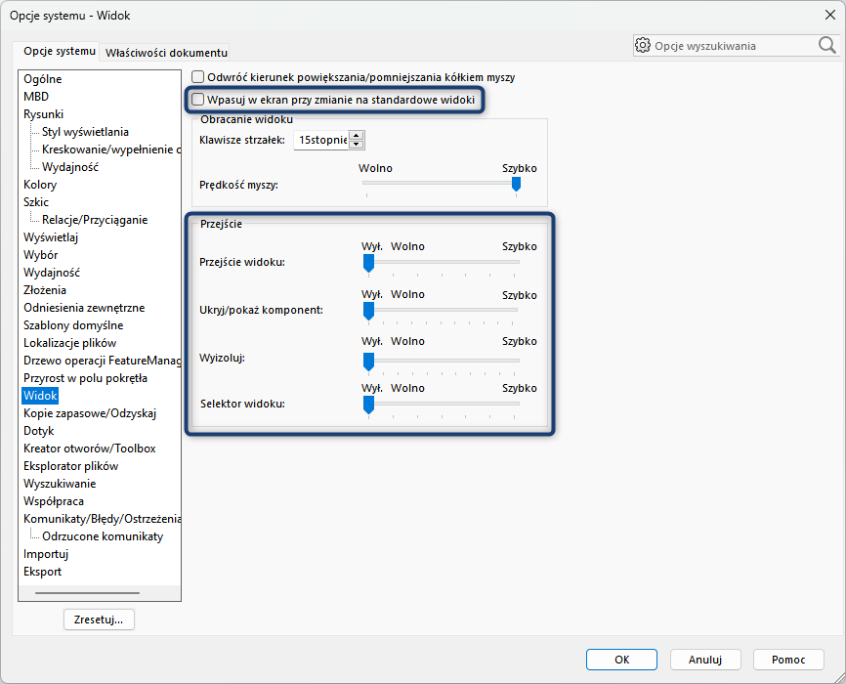Toggle 'Wpasuj w ekran' checkbox
The height and width of the screenshot is (684, 846).
coord(198,100)
